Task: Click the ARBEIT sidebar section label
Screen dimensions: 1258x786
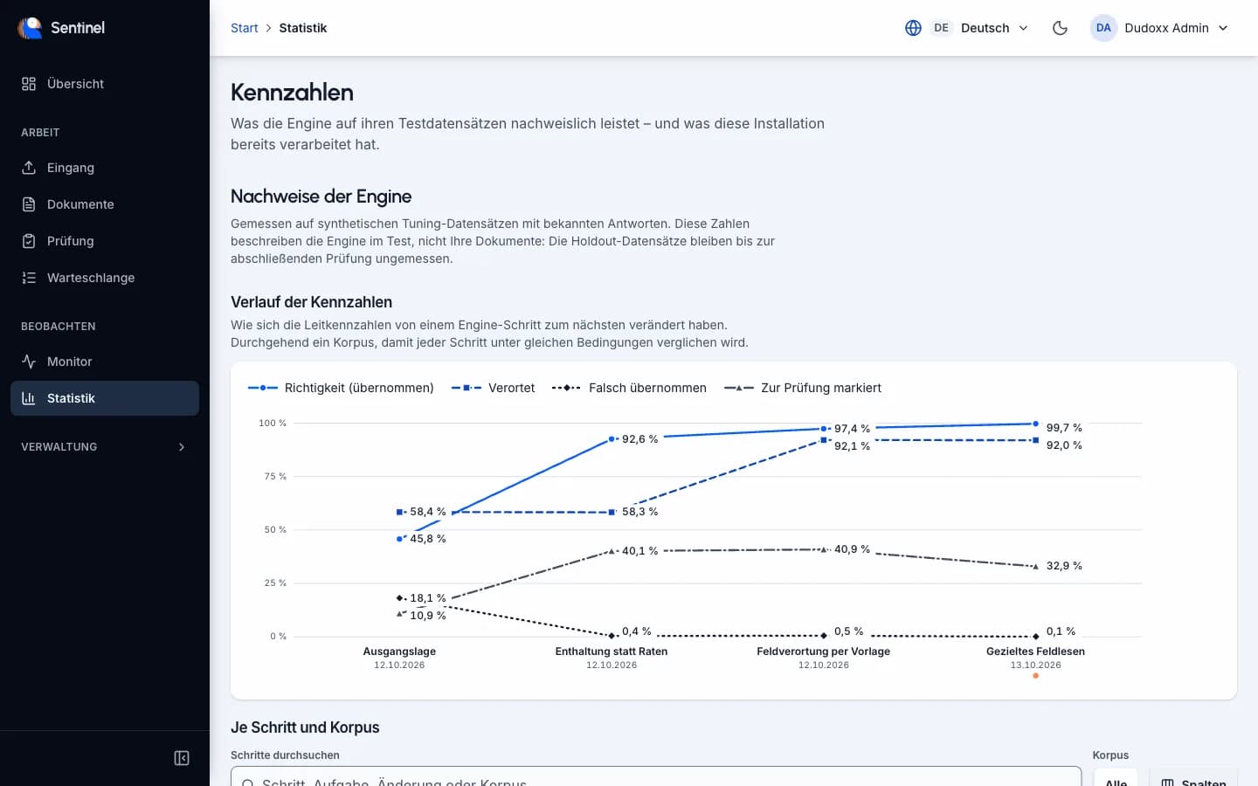Action: click(40, 133)
